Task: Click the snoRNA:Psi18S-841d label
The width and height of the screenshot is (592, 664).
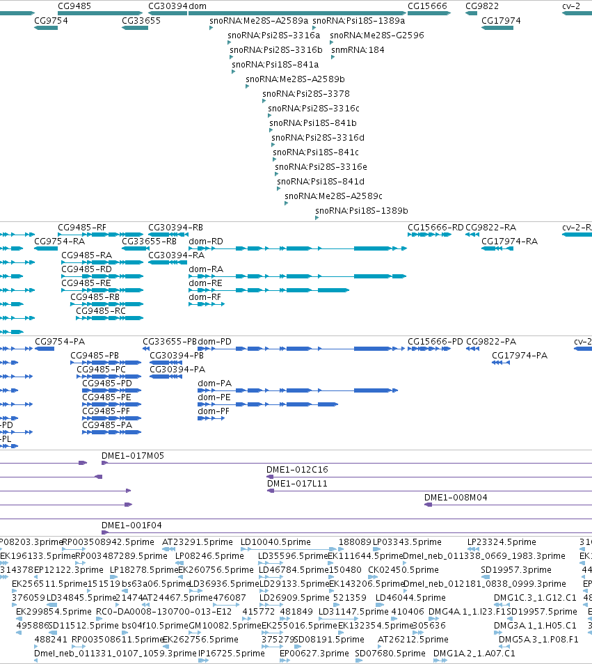Action: (320, 181)
